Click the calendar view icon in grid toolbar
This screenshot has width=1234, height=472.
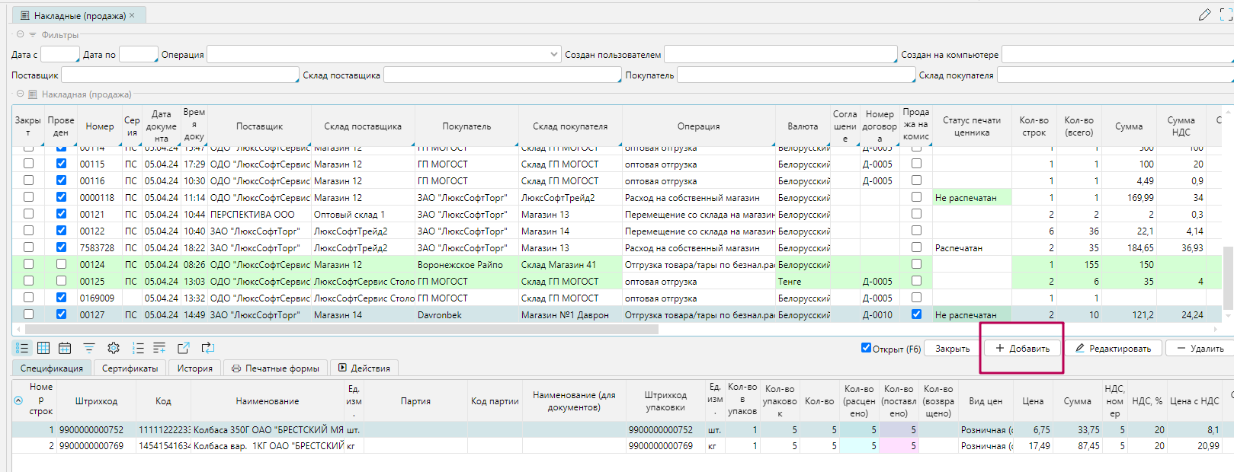tap(65, 348)
